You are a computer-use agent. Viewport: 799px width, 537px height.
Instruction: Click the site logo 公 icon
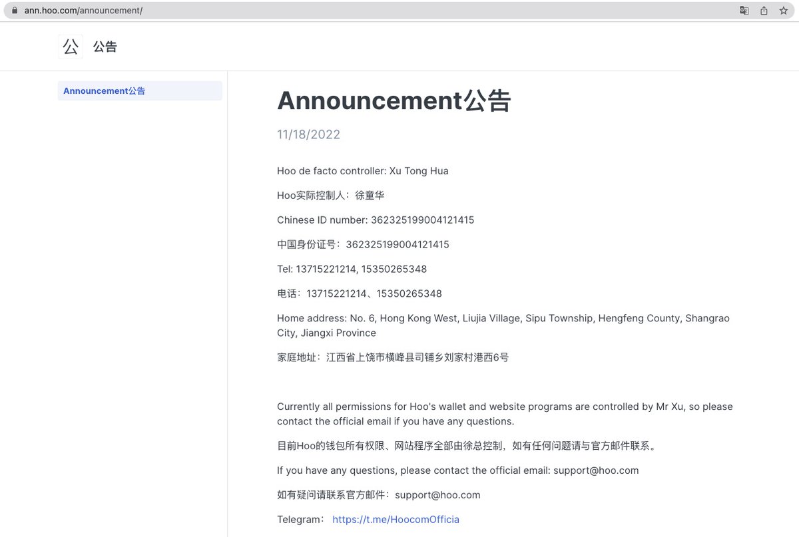pos(71,47)
